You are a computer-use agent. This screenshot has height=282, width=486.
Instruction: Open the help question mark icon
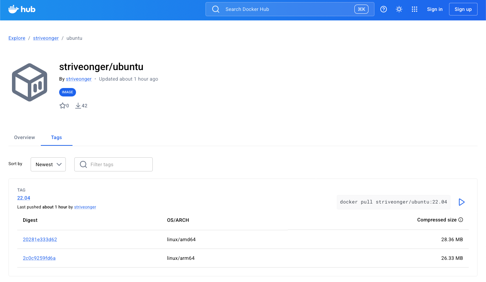(x=384, y=10)
